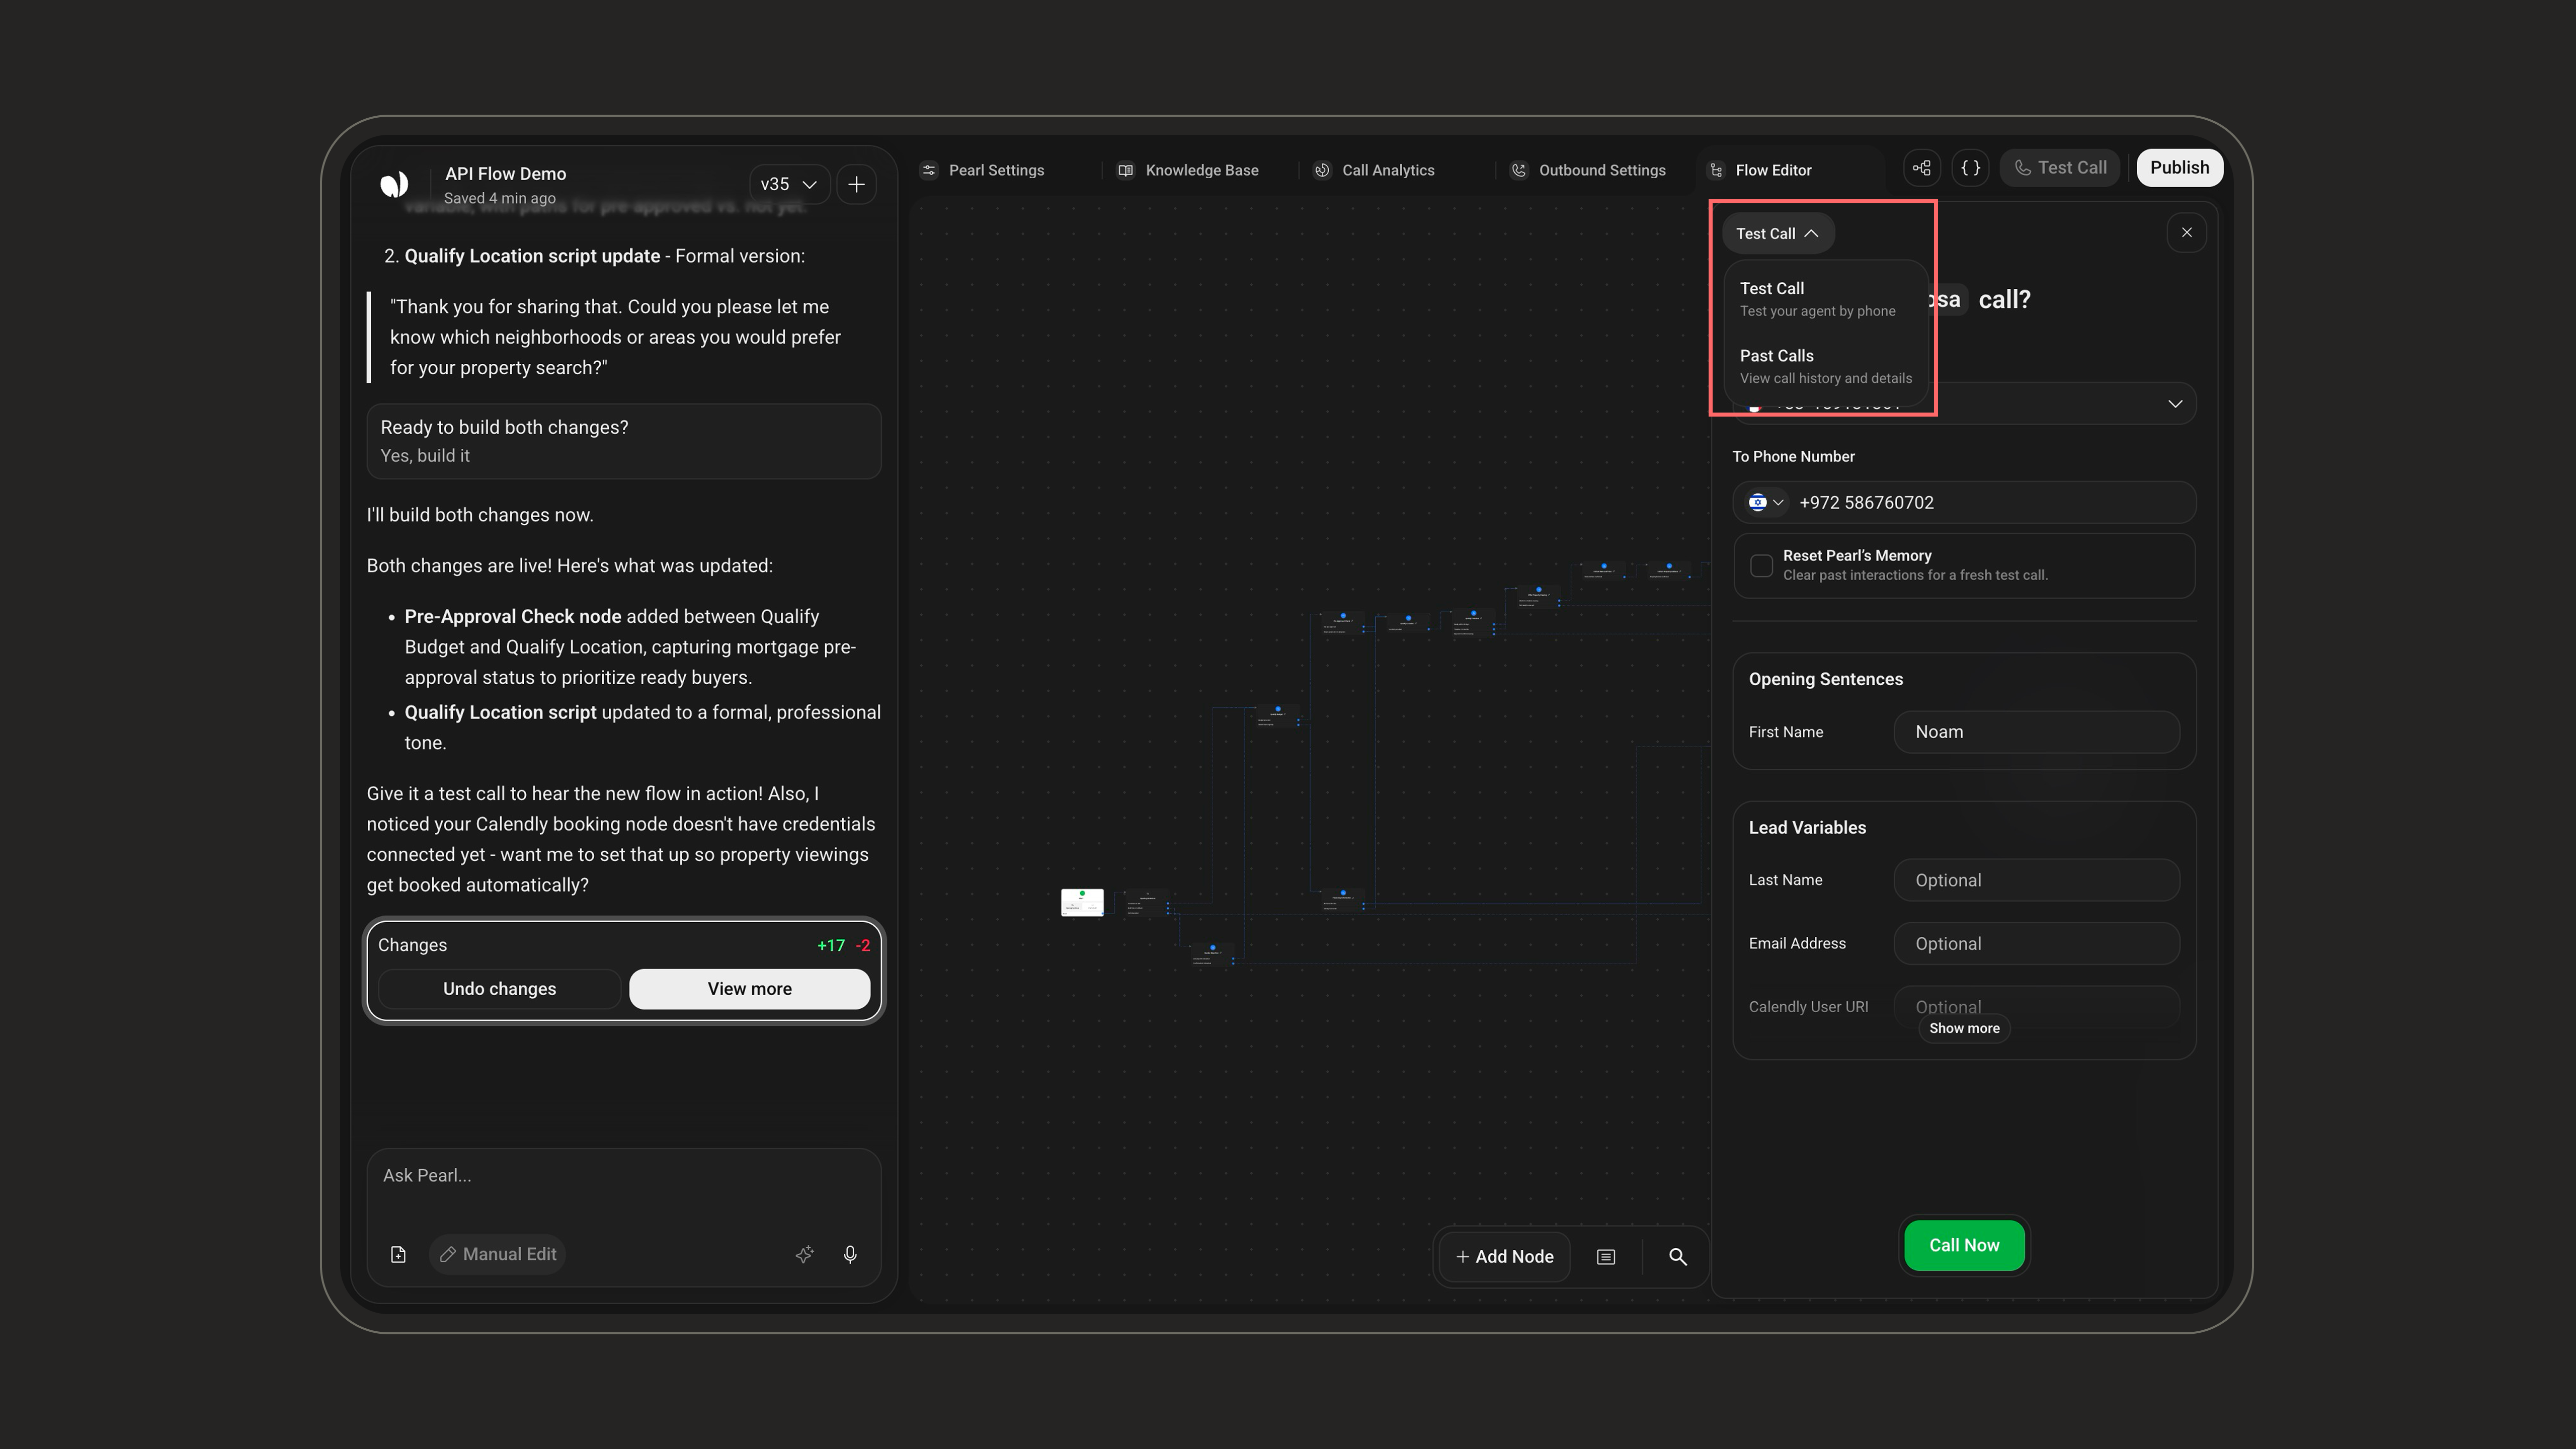Screen dimensions: 2576x1449
Task: Click the Knowledge Base book icon
Action: (x=1125, y=170)
